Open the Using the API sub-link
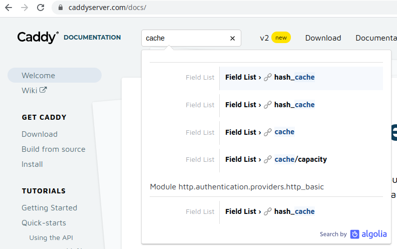The height and width of the screenshot is (249, 397). click(51, 237)
